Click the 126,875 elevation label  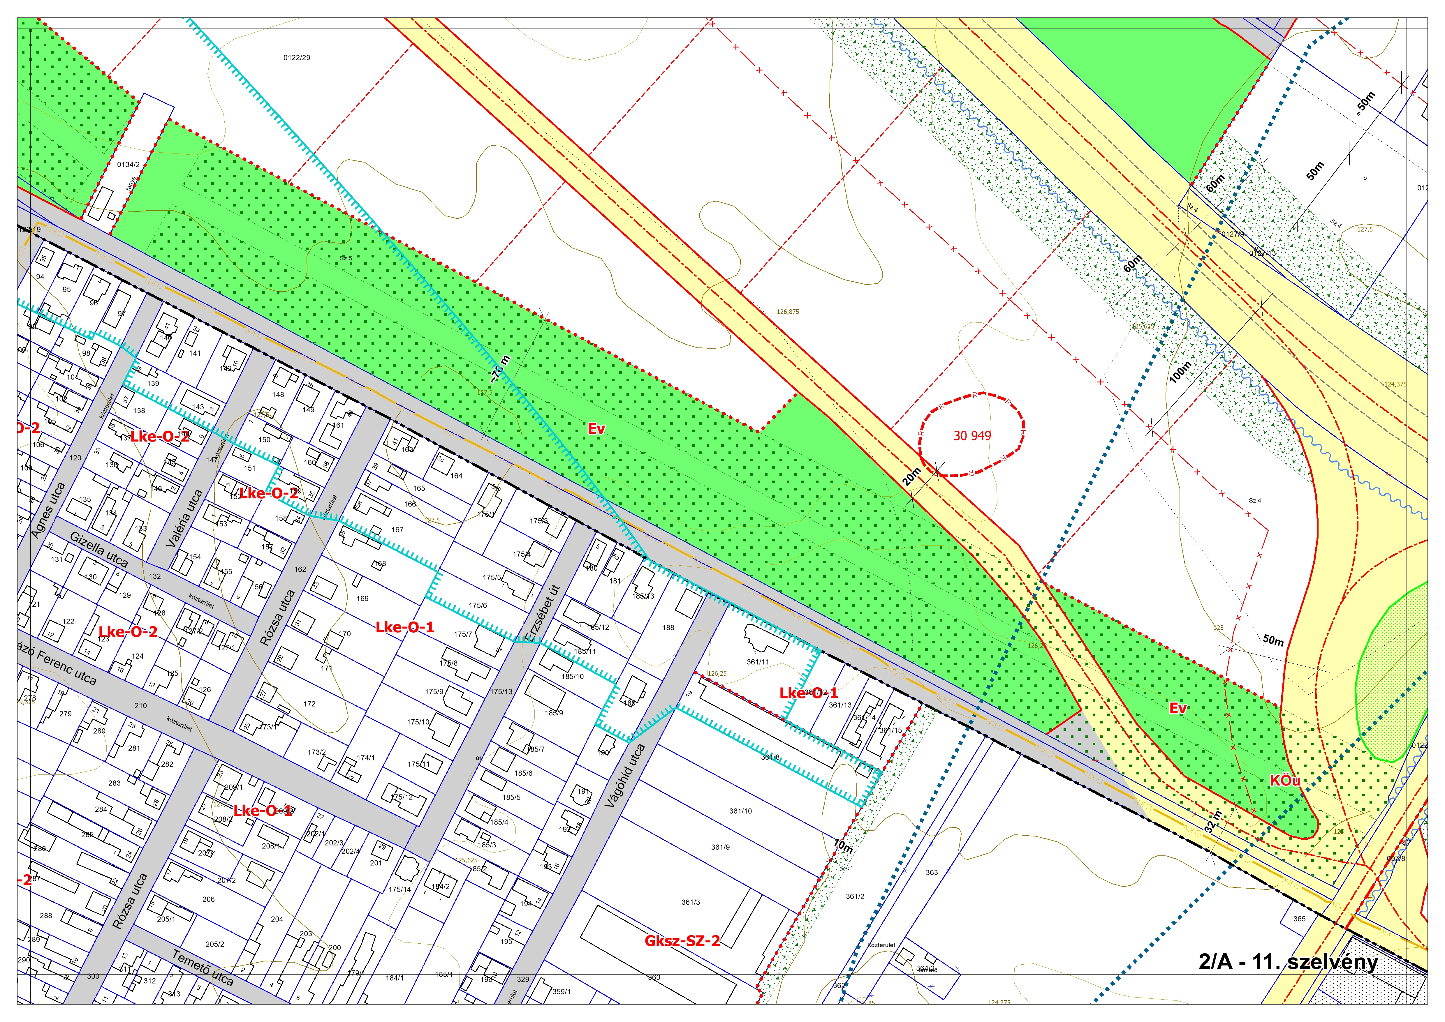(788, 312)
